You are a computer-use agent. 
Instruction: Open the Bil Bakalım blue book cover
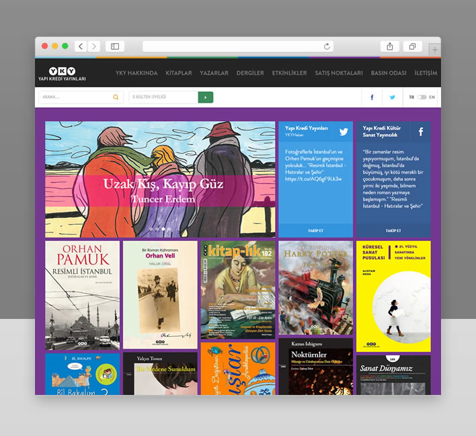pos(82,374)
